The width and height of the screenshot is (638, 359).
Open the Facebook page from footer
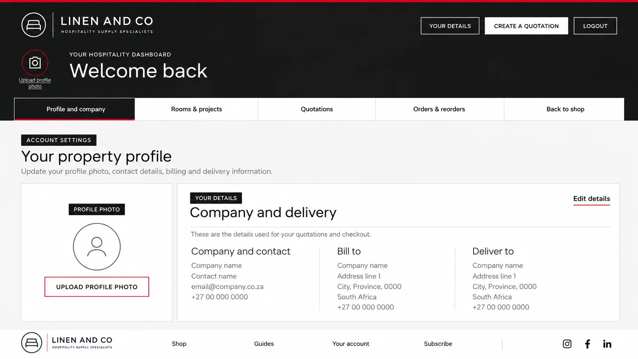(x=588, y=344)
